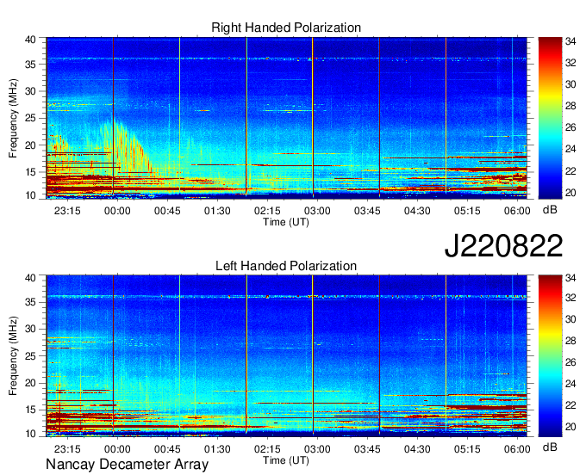Click Time (UT) label under left-handed plot

[286, 460]
